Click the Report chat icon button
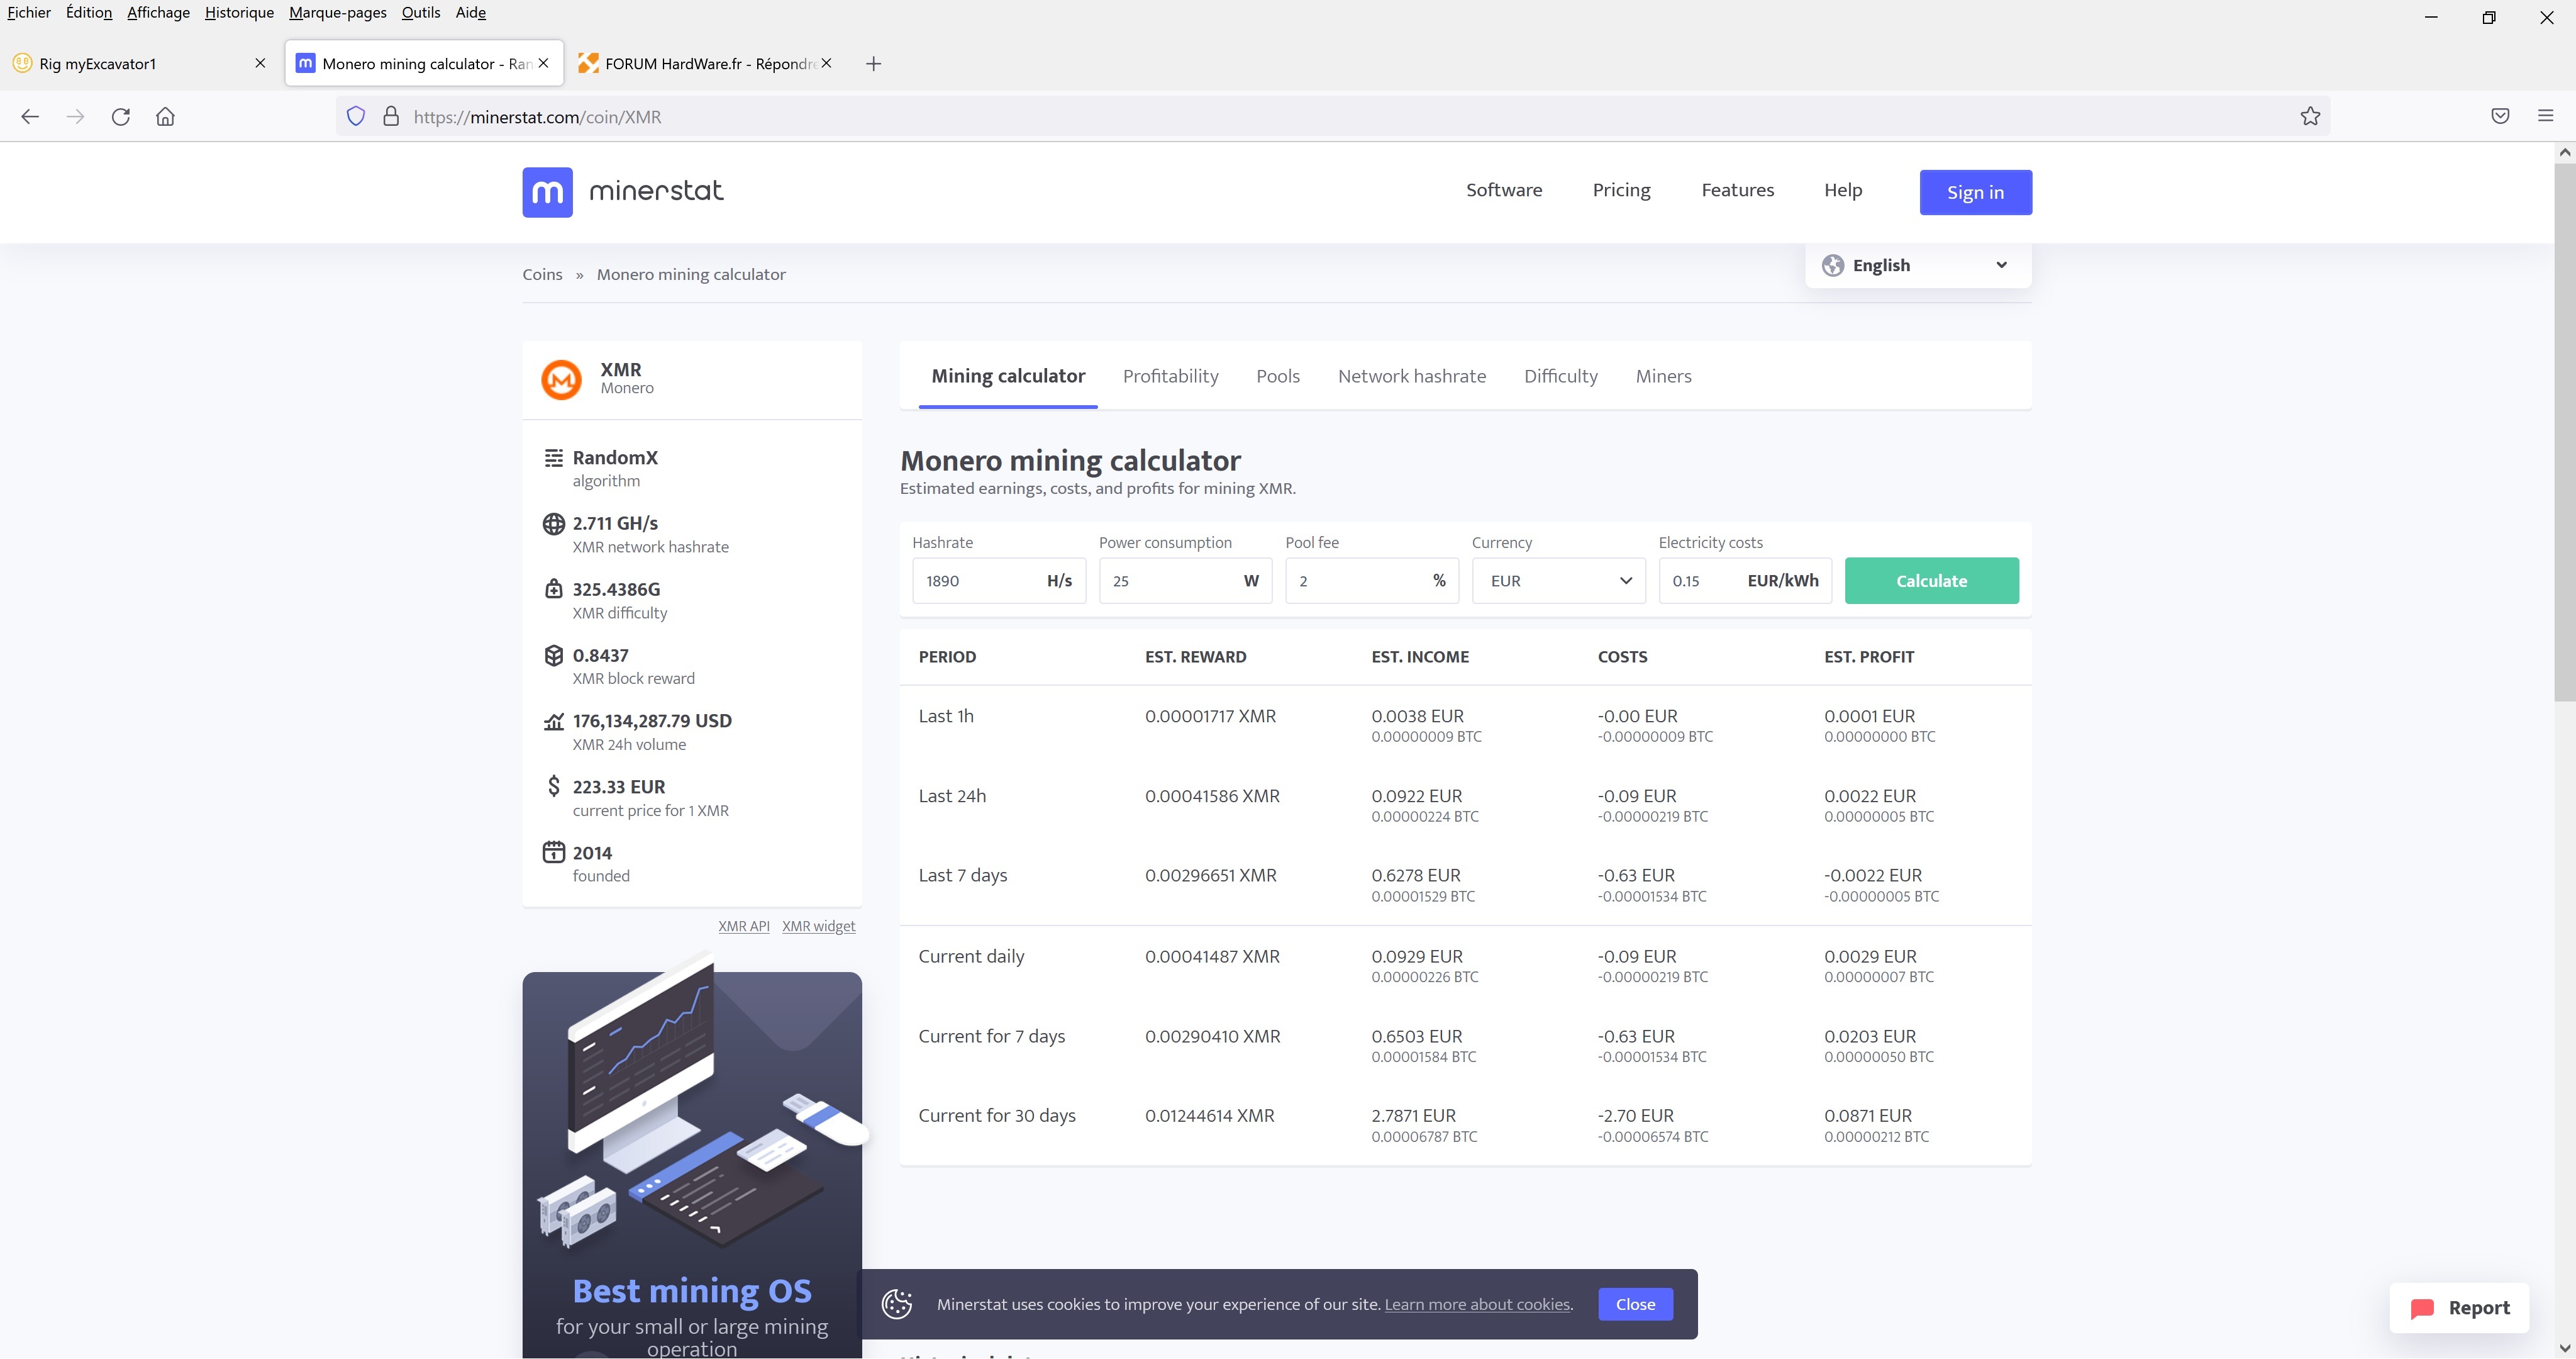 tap(2460, 1307)
